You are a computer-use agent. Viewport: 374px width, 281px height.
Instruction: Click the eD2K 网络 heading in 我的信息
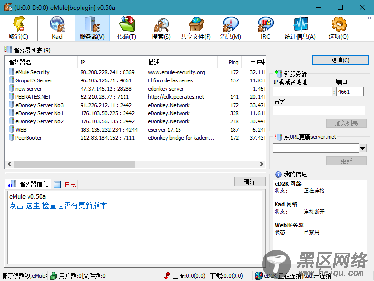pyautogui.click(x=288, y=184)
